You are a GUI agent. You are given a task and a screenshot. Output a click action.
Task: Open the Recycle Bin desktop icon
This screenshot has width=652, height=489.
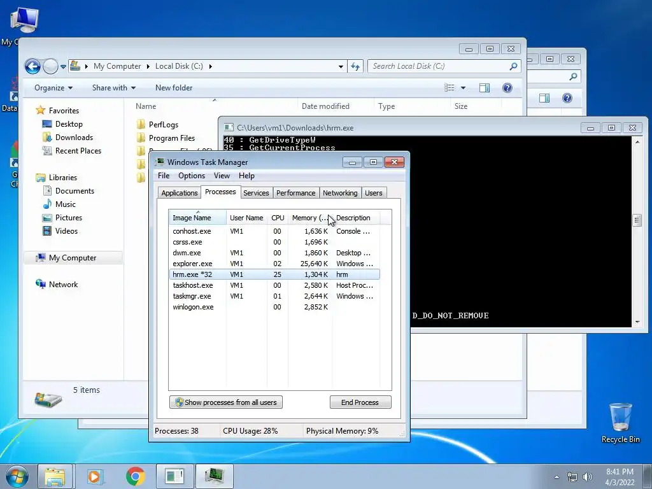pyautogui.click(x=620, y=423)
